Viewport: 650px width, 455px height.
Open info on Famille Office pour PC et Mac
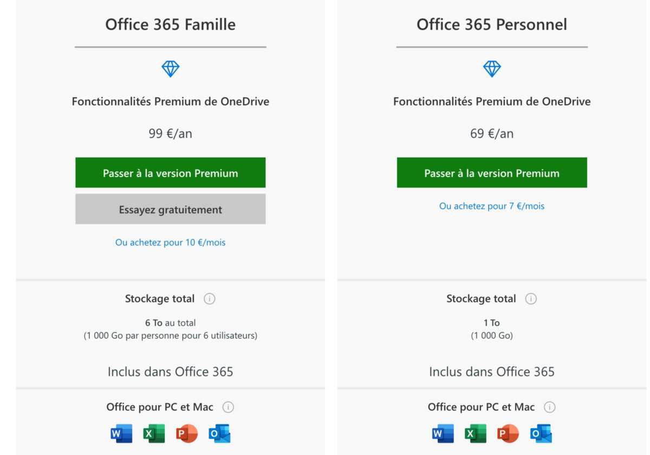(x=229, y=407)
